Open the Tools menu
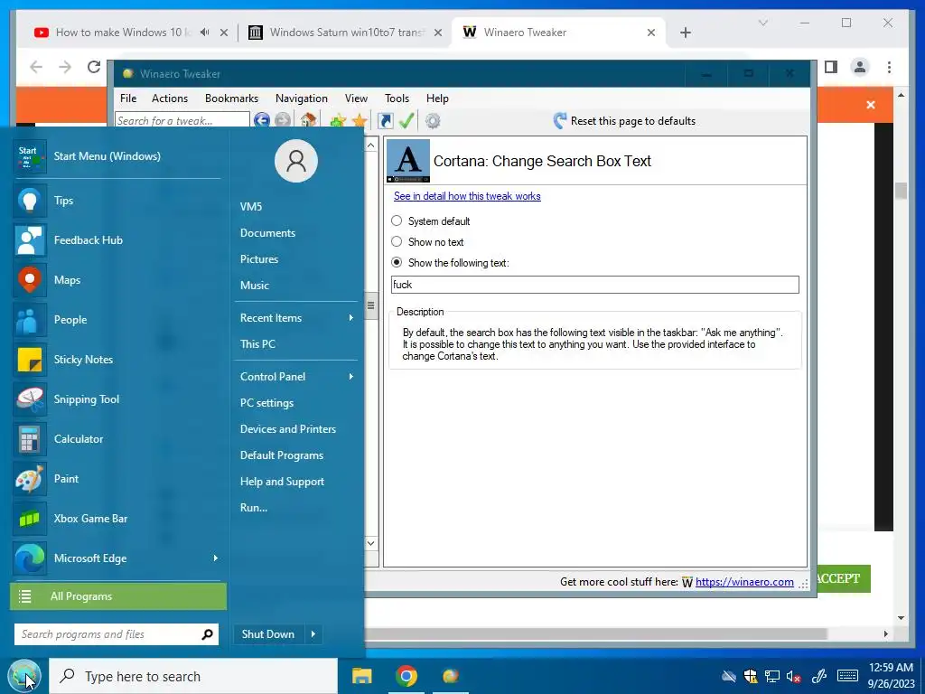 click(x=397, y=98)
